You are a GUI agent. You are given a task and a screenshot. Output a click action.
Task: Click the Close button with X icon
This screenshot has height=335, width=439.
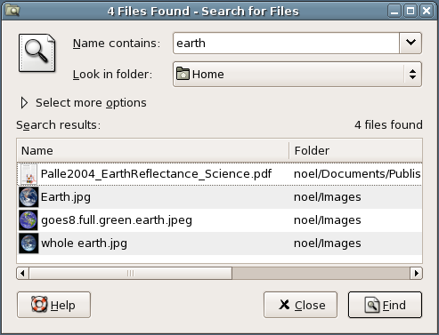point(300,305)
